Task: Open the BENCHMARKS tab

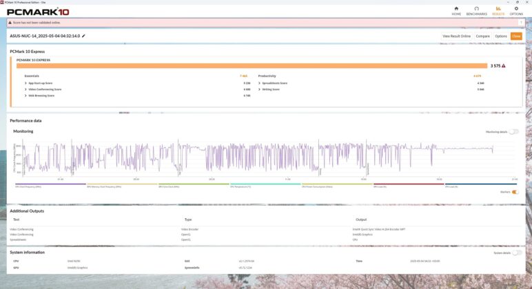Action: coord(476,11)
